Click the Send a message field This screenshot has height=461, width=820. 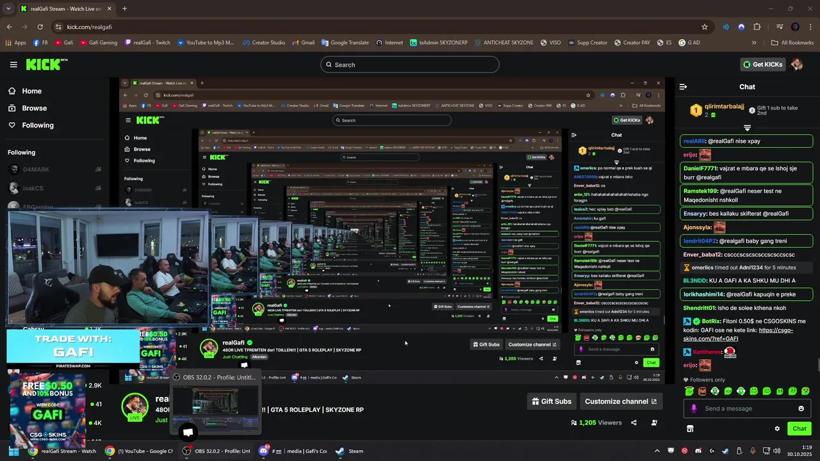point(746,408)
